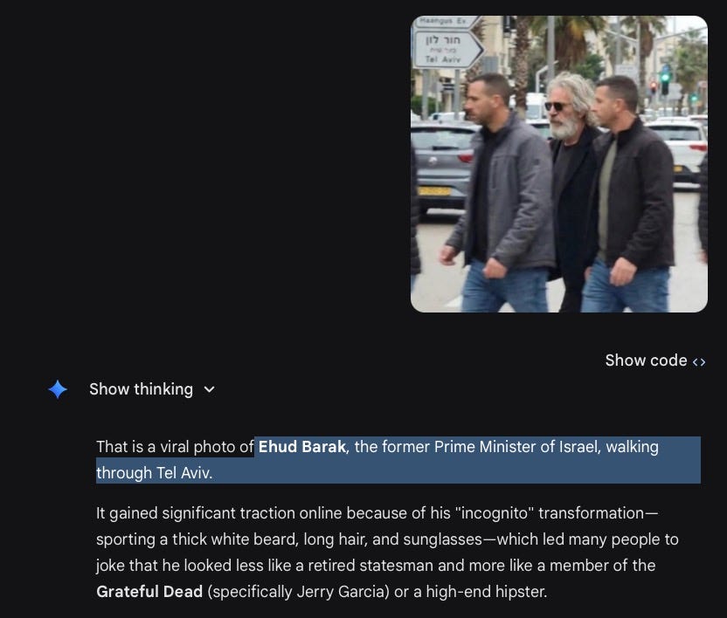Click the Show code text
Image resolution: width=727 pixels, height=618 pixels.
646,360
